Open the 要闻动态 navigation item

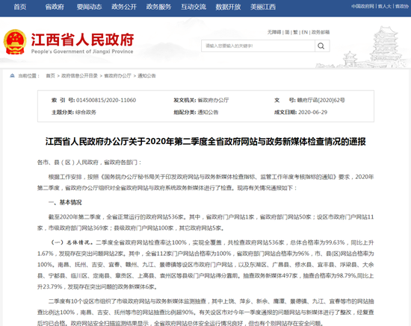89,7
